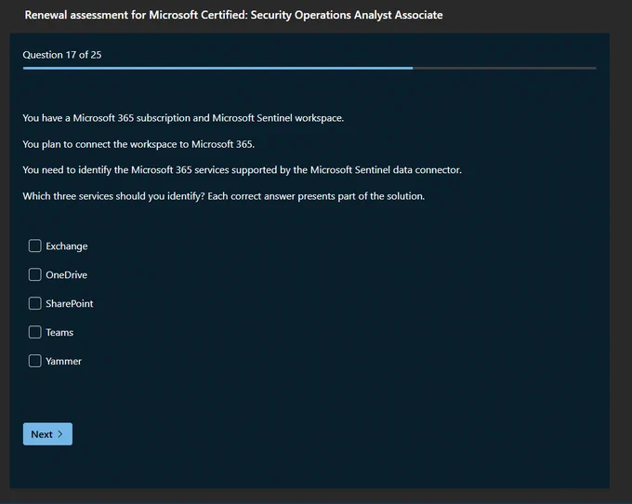The width and height of the screenshot is (632, 504).
Task: Click the 'Which three services should you identify' text
Action: 224,196
